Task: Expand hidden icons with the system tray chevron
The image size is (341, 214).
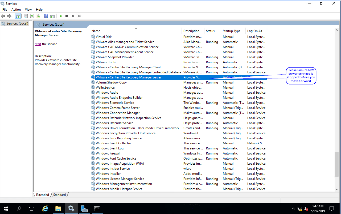Action: tap(293, 208)
